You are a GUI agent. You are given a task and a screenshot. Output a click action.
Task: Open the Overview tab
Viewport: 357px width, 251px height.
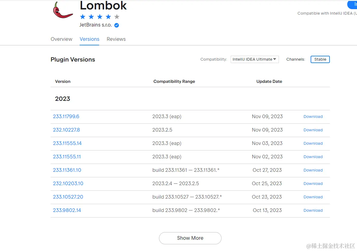click(x=61, y=39)
